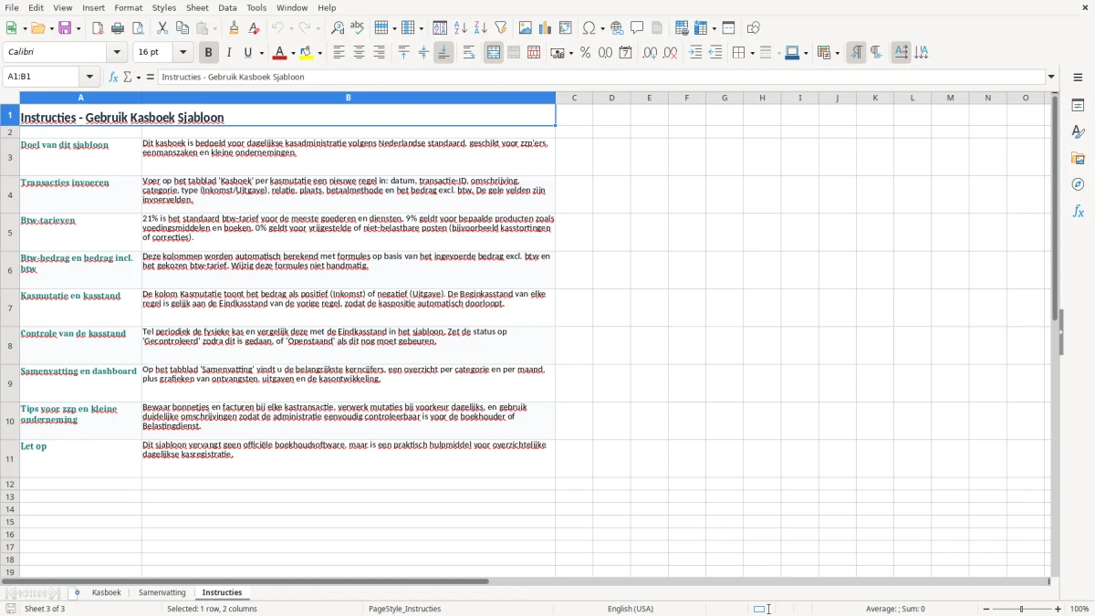Open the Gallery panel in the sidebar

point(1078,158)
